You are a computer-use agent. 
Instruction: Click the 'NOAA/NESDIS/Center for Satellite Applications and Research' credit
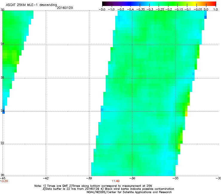coord(129,192)
